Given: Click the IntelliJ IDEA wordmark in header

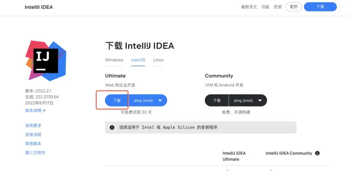Looking at the screenshot, I should coord(39,7).
